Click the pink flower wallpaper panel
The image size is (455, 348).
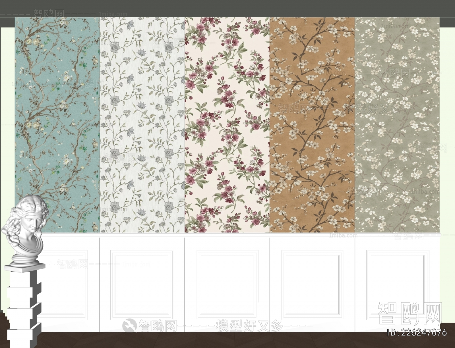227,114
